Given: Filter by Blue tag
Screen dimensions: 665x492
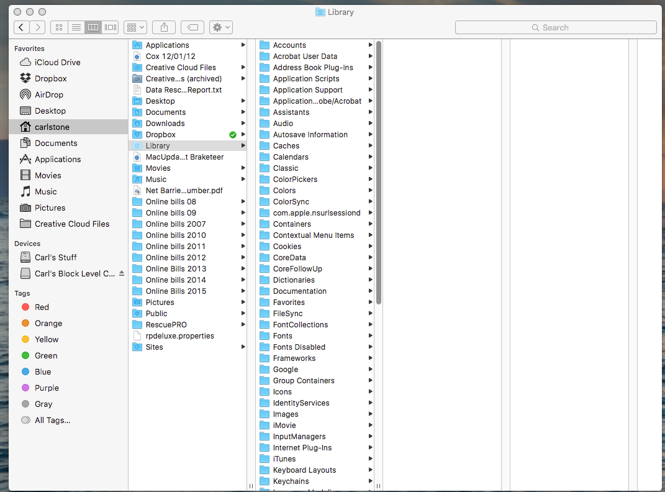Looking at the screenshot, I should pos(68,371).
